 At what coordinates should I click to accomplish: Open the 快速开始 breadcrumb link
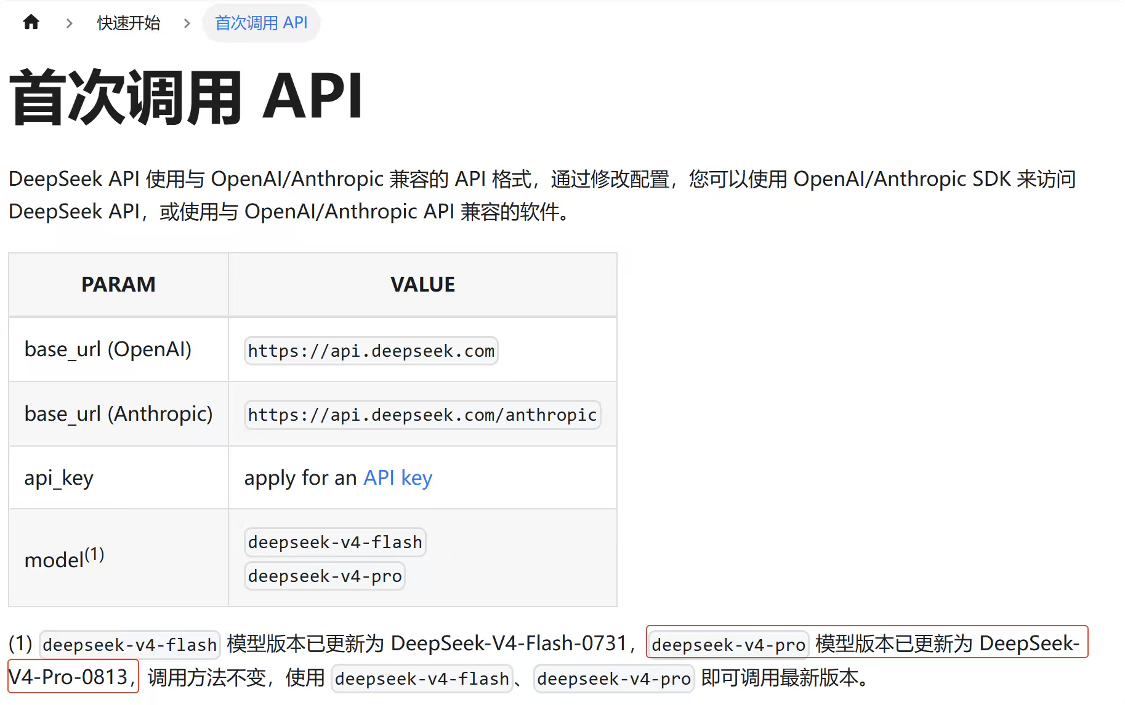129,23
